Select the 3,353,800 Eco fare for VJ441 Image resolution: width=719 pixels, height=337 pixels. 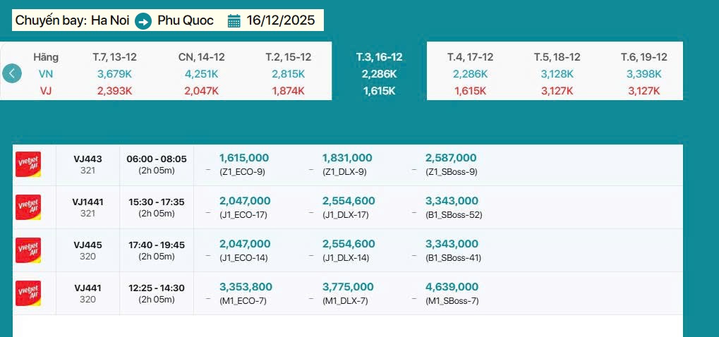click(246, 288)
